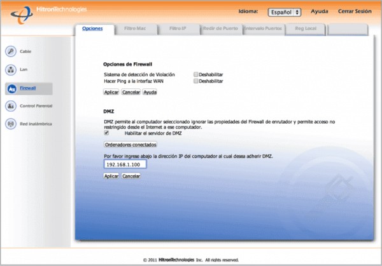Select the Firewall sidebar icon

[x=11, y=88]
